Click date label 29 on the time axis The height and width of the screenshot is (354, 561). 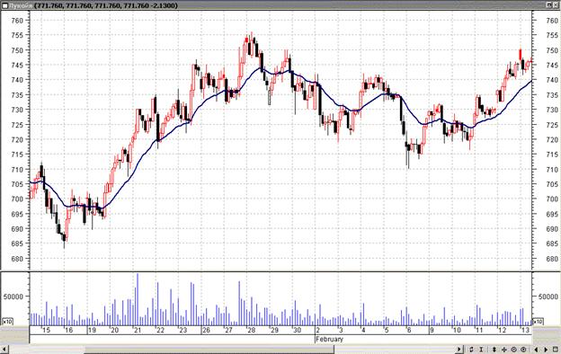pyautogui.click(x=274, y=330)
